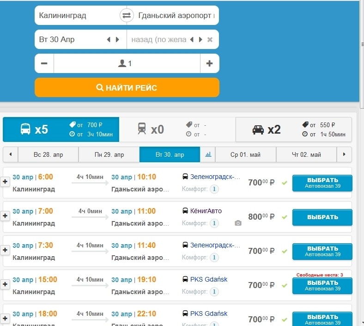The image size is (364, 326).
Task: Open price chart icon beside dates
Action: point(208,154)
